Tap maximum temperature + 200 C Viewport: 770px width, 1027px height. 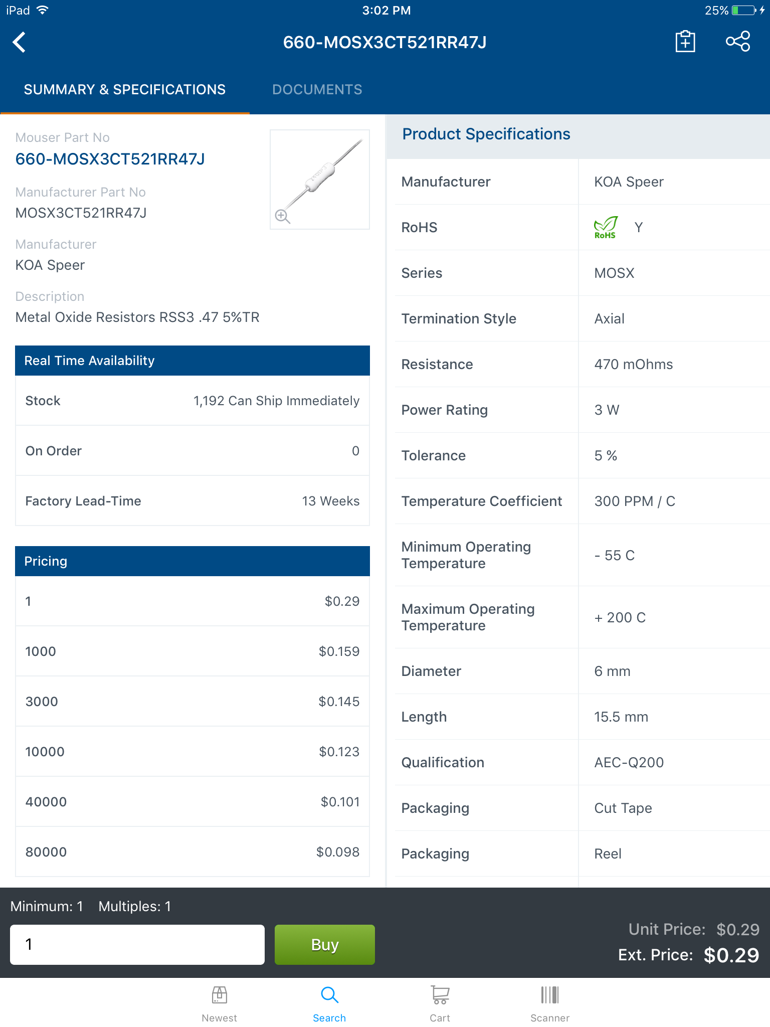coord(620,617)
